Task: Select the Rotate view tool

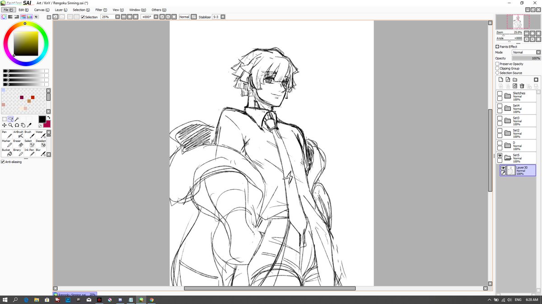Action: point(17,125)
